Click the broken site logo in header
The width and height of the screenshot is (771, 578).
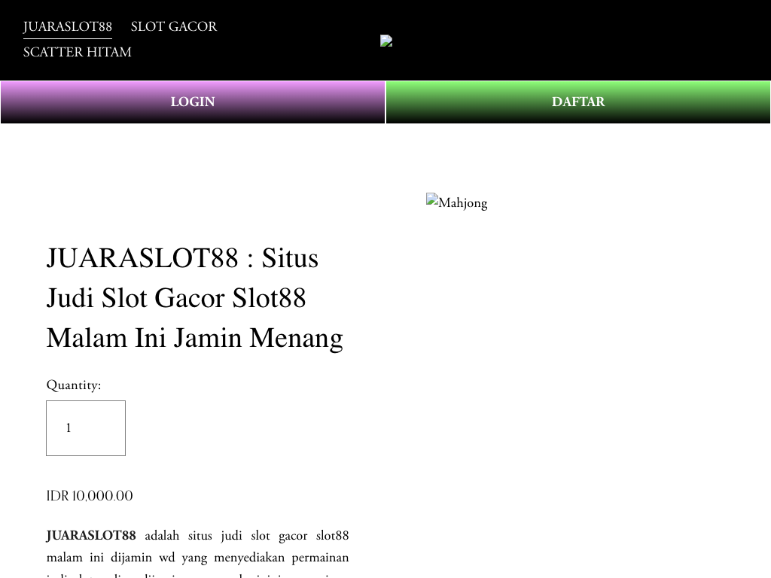pos(386,41)
